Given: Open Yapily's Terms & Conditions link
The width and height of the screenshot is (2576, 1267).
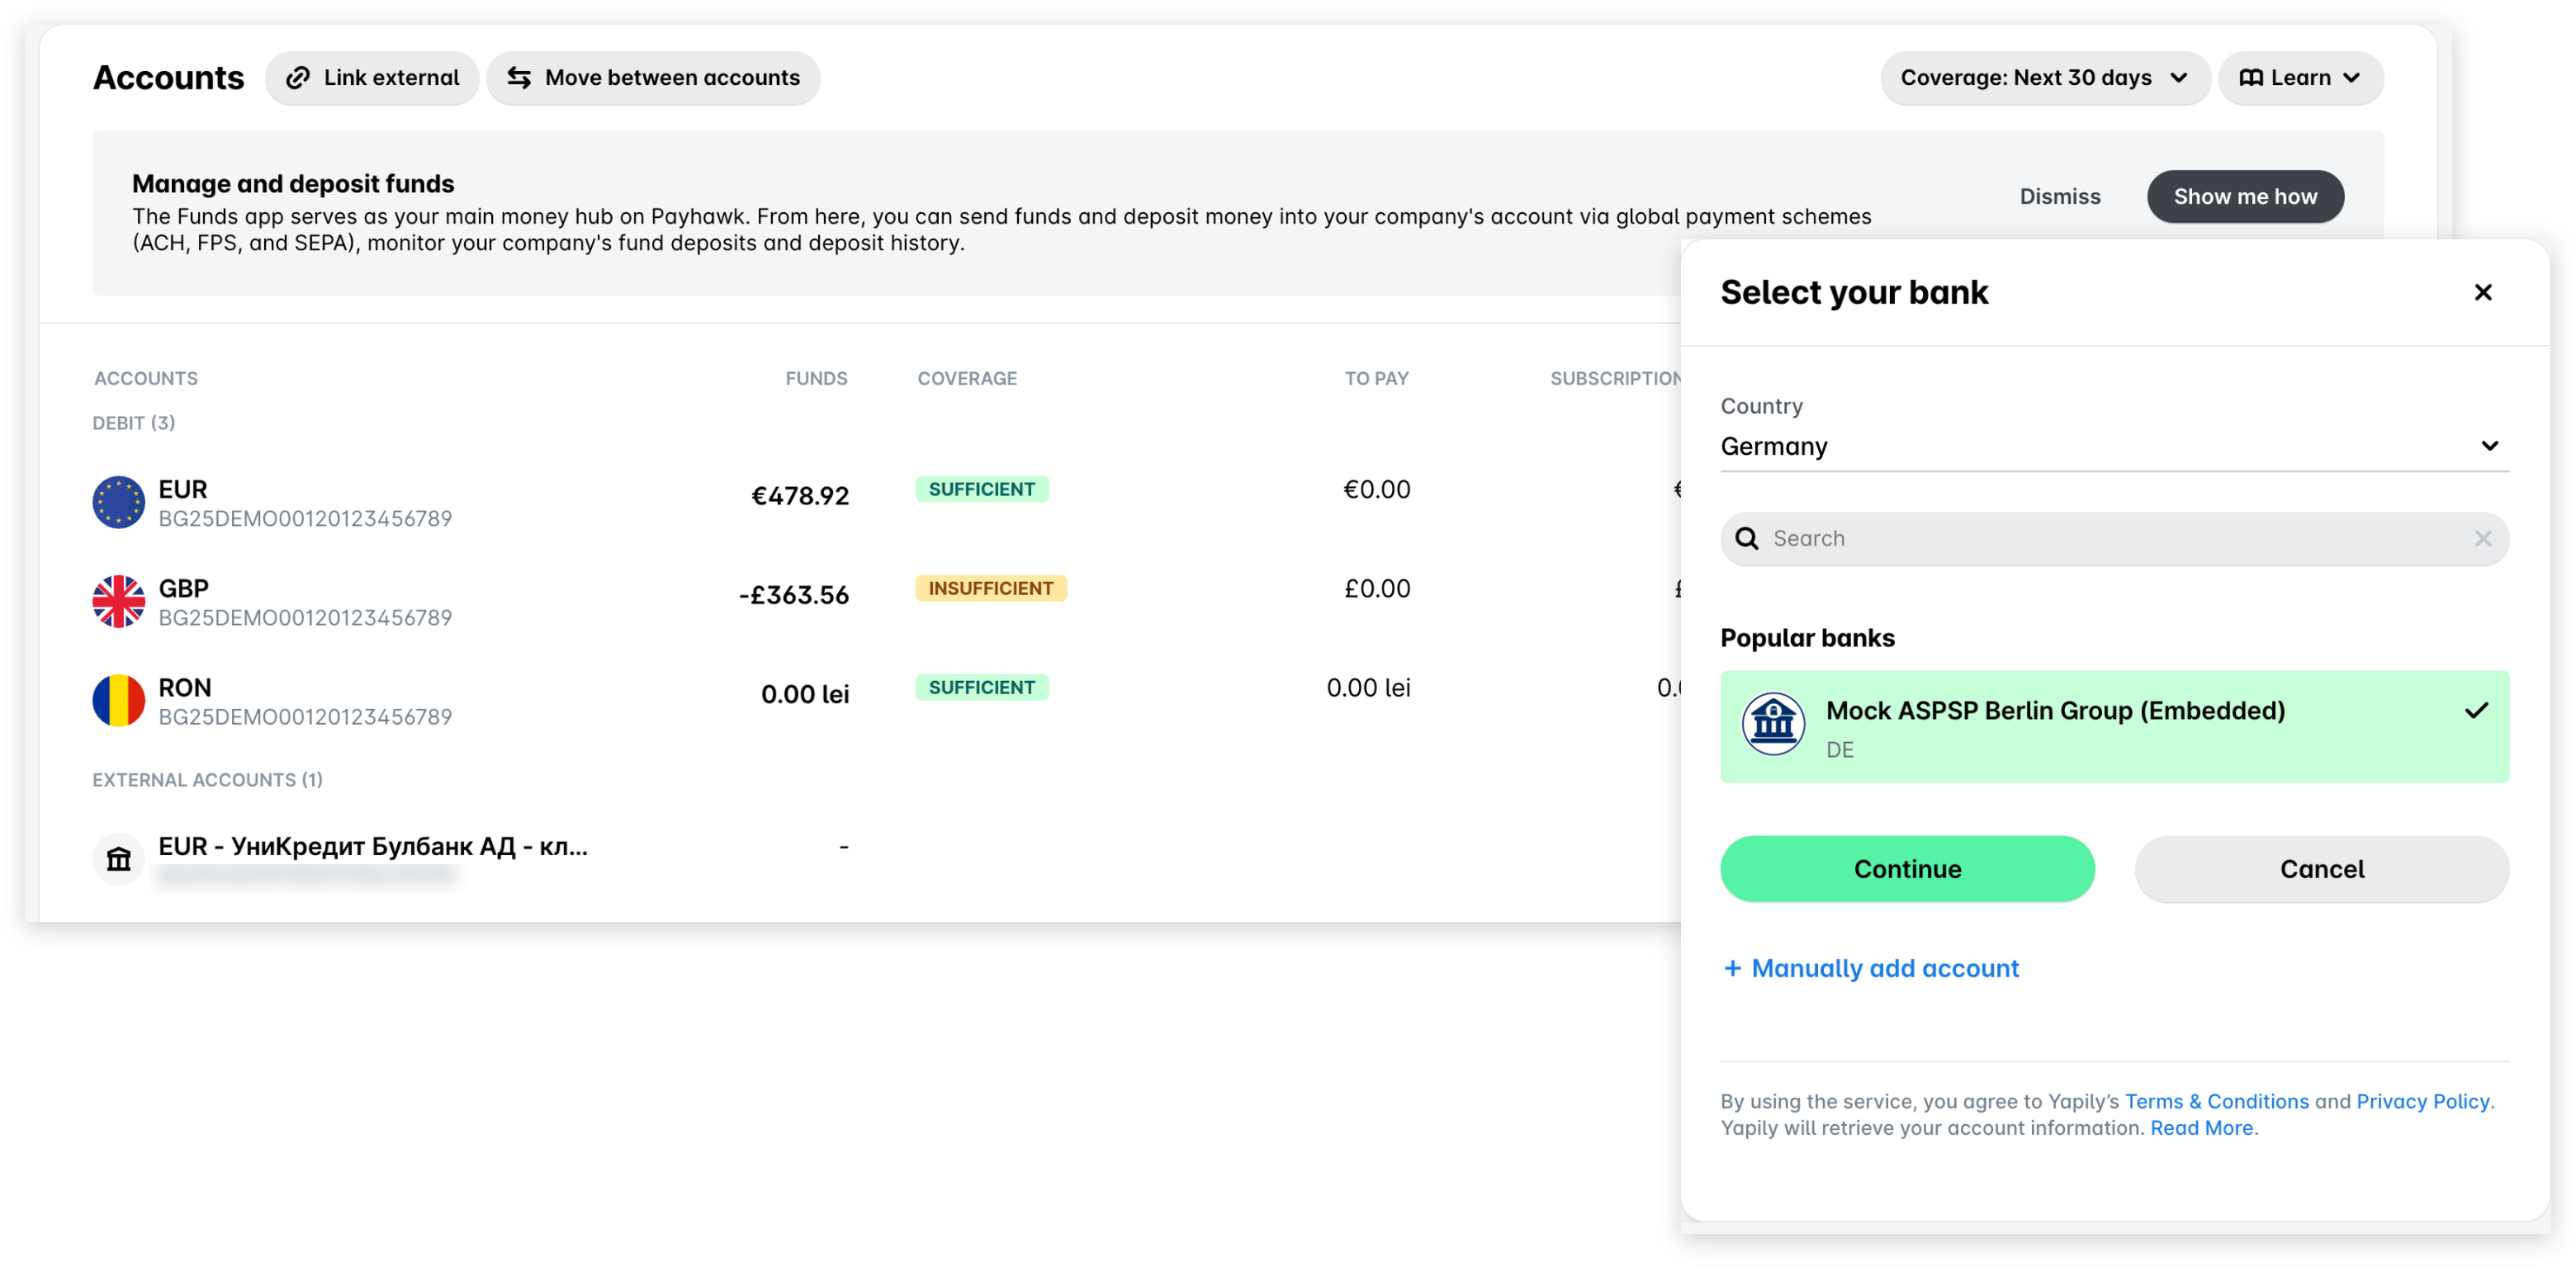Looking at the screenshot, I should tap(2216, 1101).
